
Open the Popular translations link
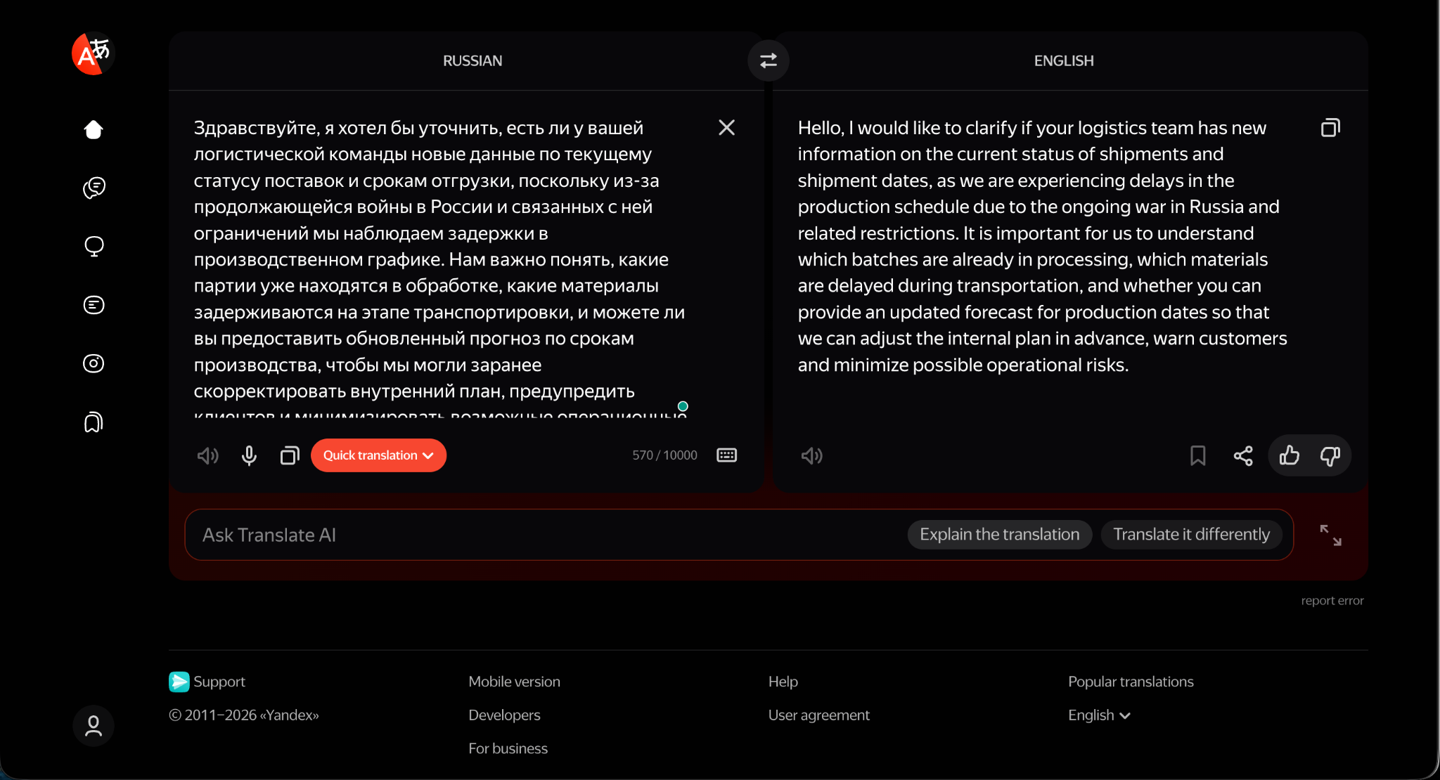1131,682
